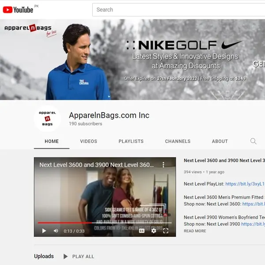Image resolution: width=265 pixels, height=265 pixels.
Task: Play the featured video with play button
Action: coord(44,231)
